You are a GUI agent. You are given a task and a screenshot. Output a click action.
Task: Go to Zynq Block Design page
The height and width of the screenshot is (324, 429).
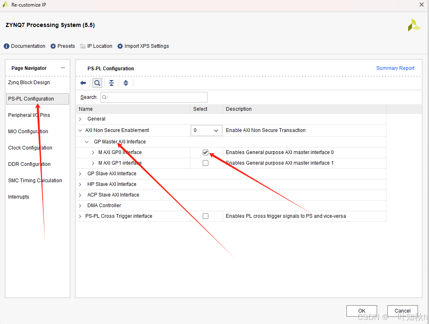pyautogui.click(x=29, y=83)
